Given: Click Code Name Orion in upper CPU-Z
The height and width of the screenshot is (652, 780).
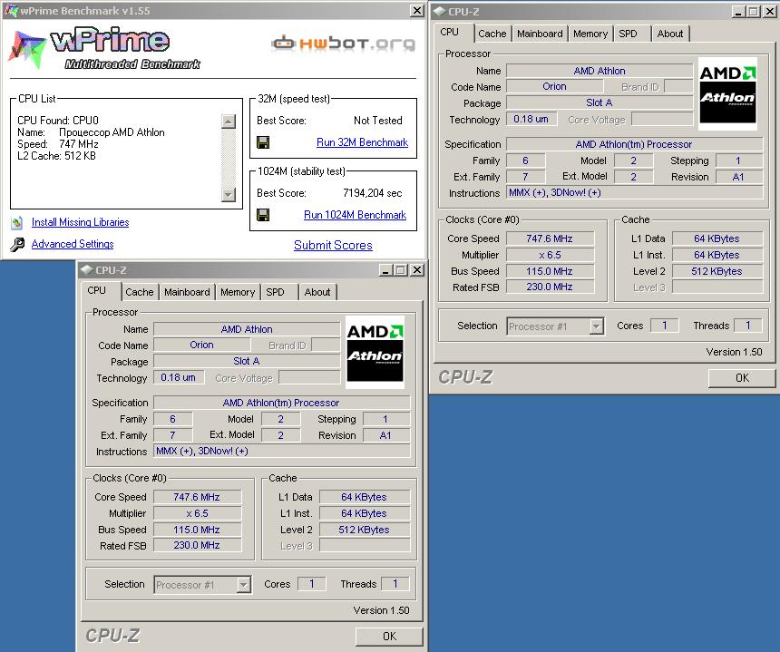Looking at the screenshot, I should click(554, 86).
